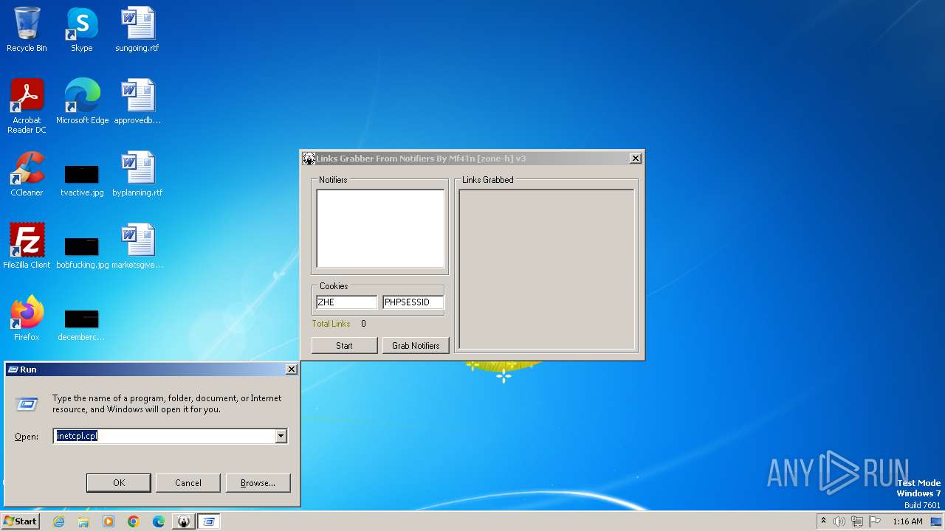
Task: Click the taskbar clock showing 1:16 AM
Action: pos(907,521)
